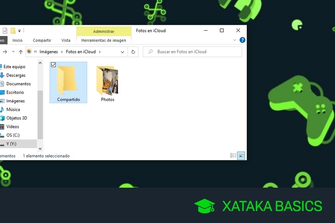
Task: Expand the chevron after Fotos en iCloud
Action: (100, 52)
